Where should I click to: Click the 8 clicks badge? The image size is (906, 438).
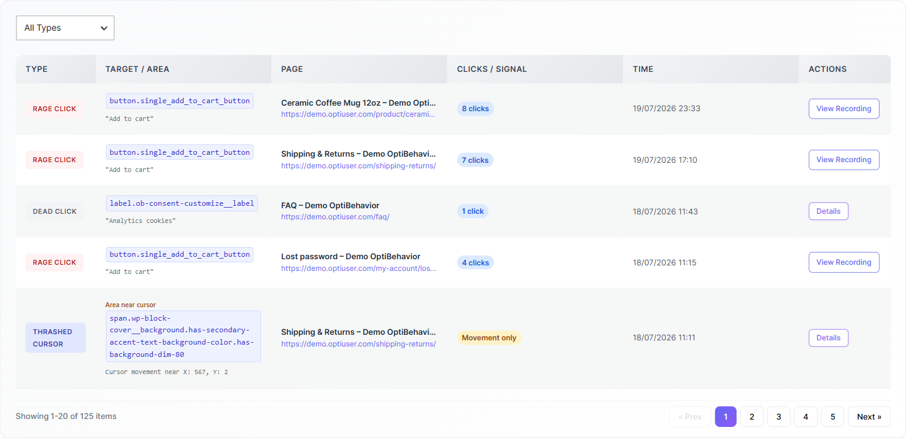475,109
